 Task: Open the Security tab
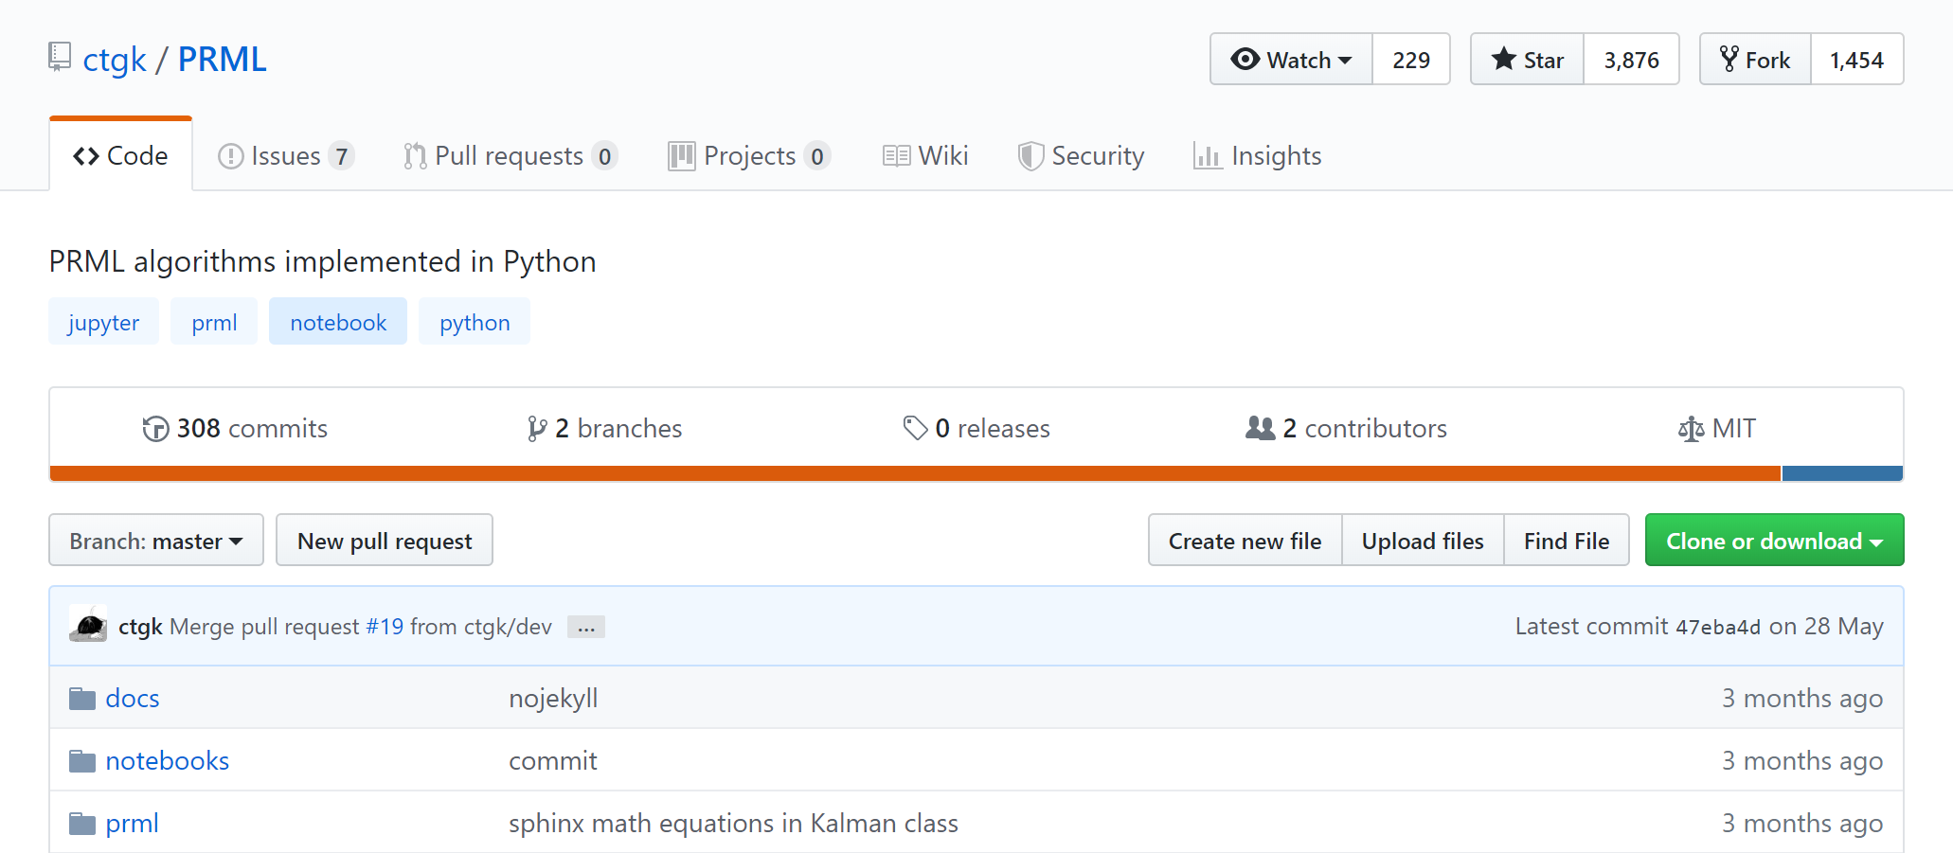click(x=1081, y=156)
